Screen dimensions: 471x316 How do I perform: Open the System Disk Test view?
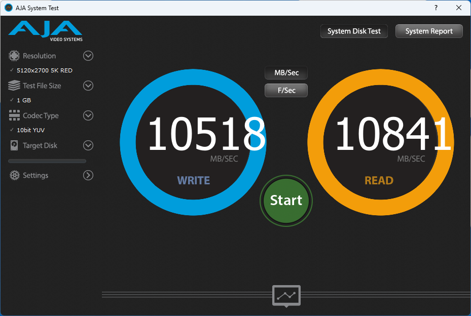(354, 31)
